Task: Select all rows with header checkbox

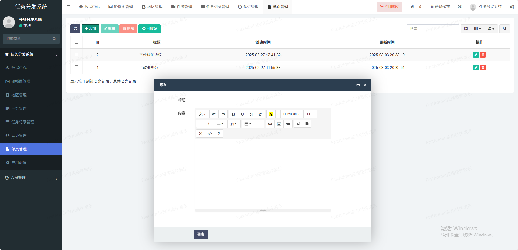Action: click(x=76, y=42)
